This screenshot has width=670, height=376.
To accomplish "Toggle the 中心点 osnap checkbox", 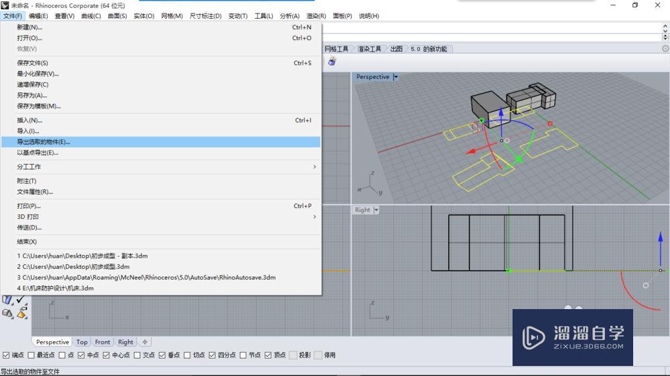I will (x=107, y=355).
